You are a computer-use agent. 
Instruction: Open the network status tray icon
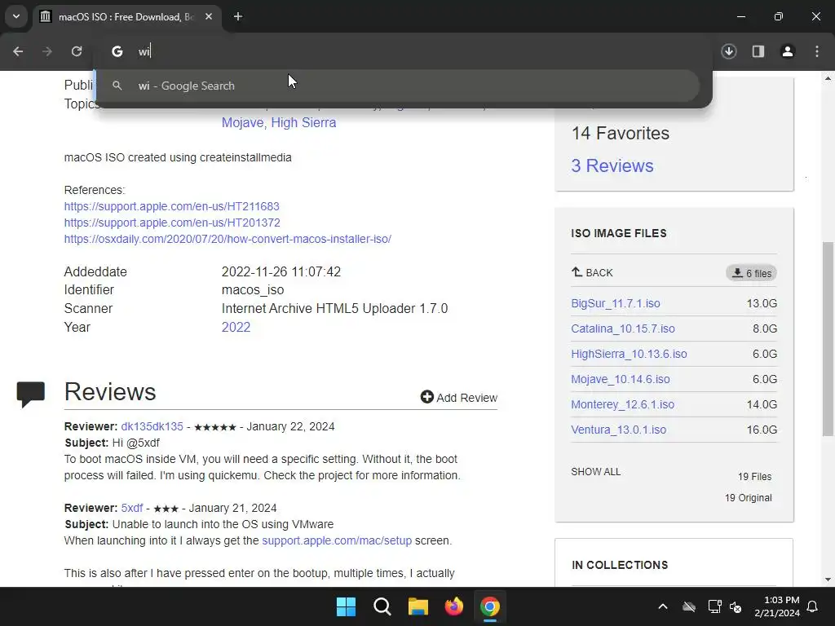point(714,606)
